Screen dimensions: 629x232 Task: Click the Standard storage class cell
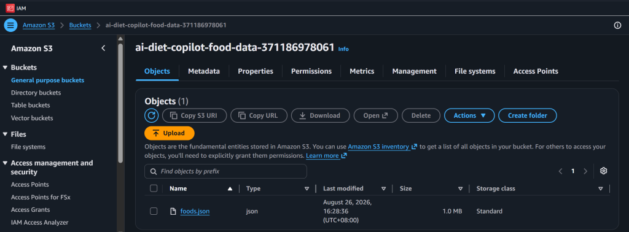[x=489, y=211]
